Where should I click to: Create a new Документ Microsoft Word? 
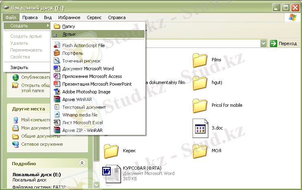pos(88,69)
